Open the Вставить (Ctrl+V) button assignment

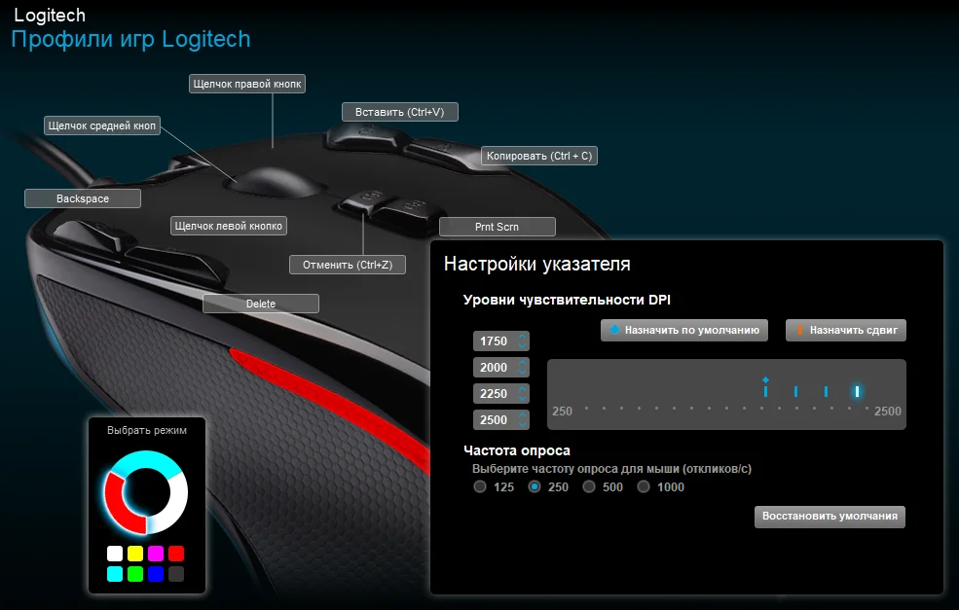[399, 111]
